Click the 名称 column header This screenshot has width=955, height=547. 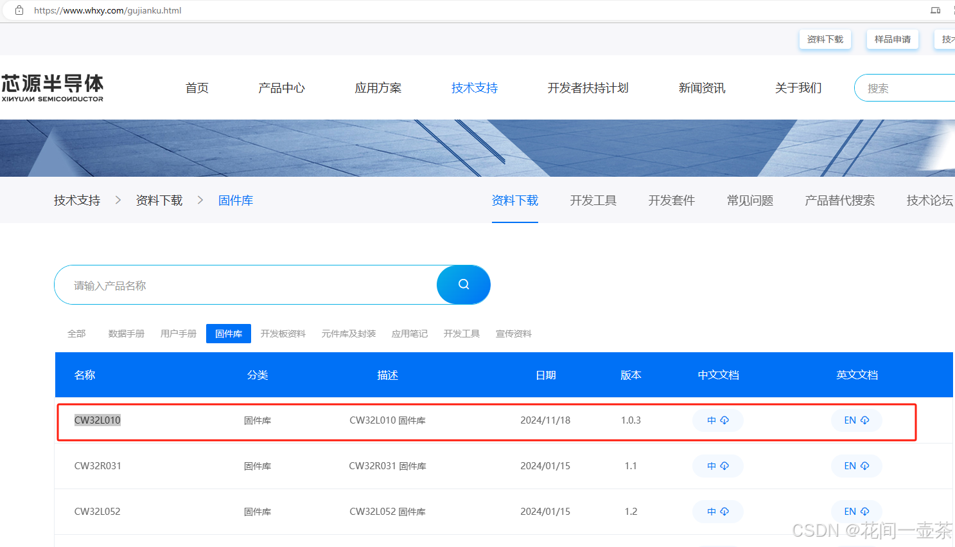click(85, 375)
